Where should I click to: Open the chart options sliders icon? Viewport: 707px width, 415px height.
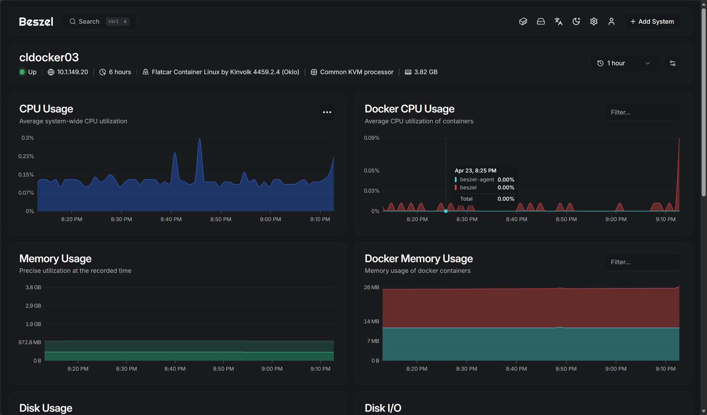[672, 63]
